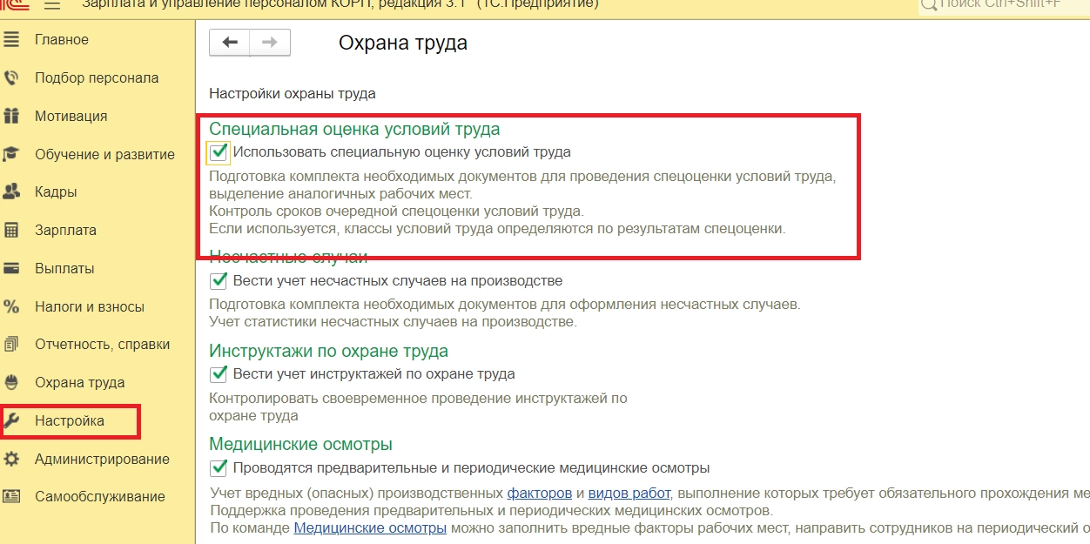Go back with the left arrow button
1090x544 pixels.
[x=230, y=42]
